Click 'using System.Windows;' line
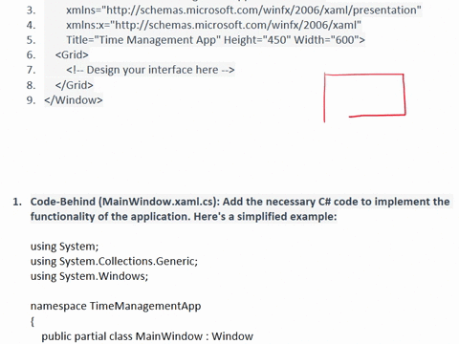Screen dimensions: 459x344 click(89, 276)
